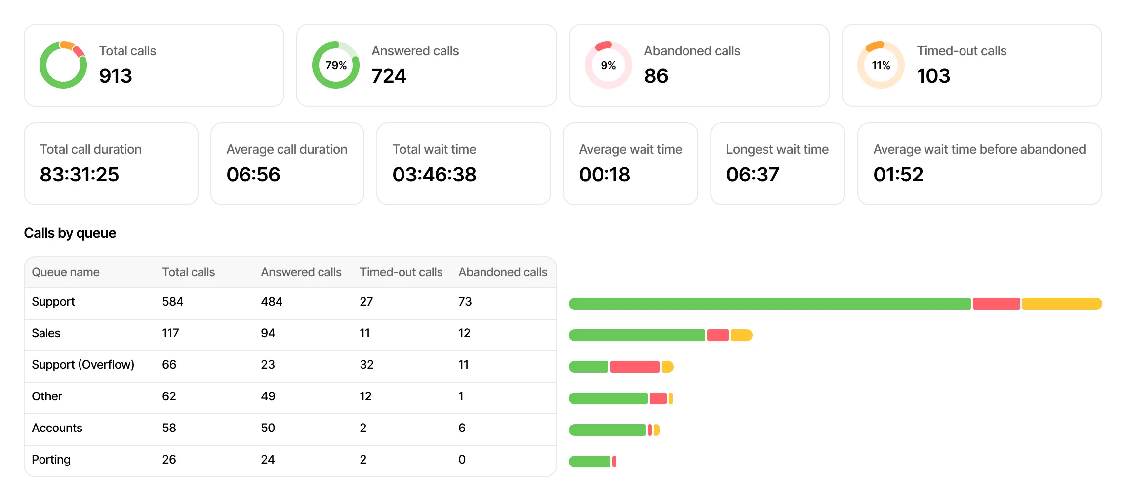The image size is (1126, 501).
Task: Click the Calls by queue heading
Action: pos(70,233)
